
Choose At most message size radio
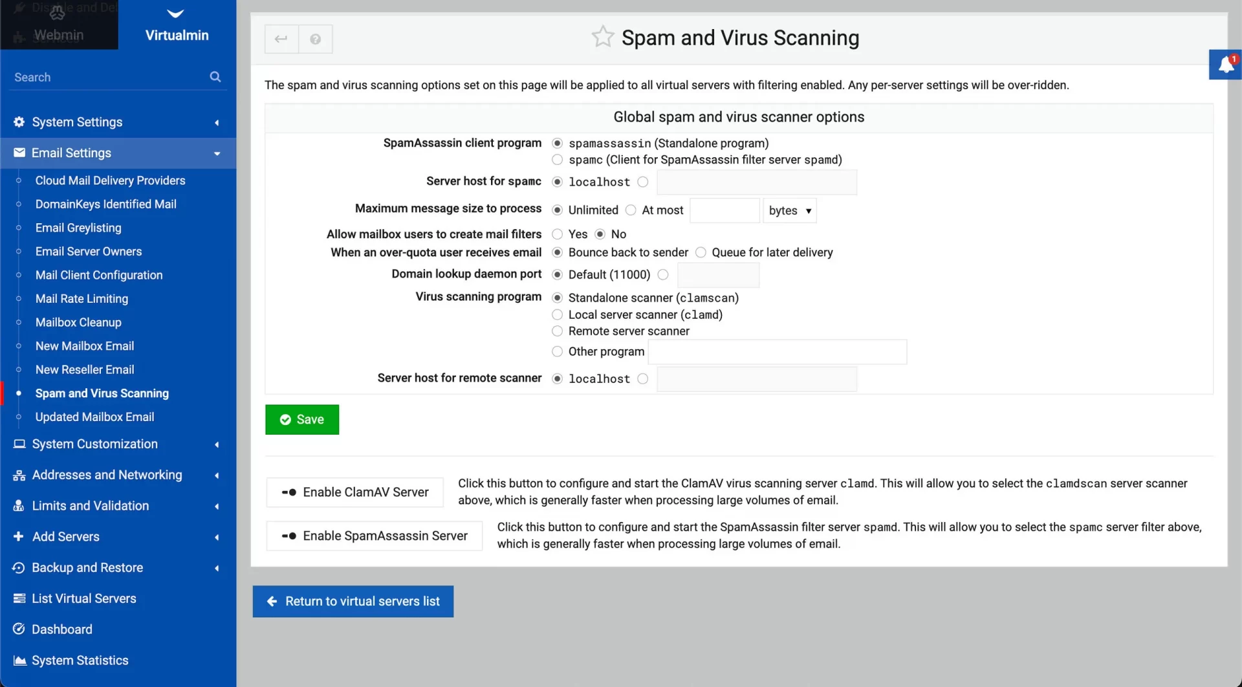[631, 210]
